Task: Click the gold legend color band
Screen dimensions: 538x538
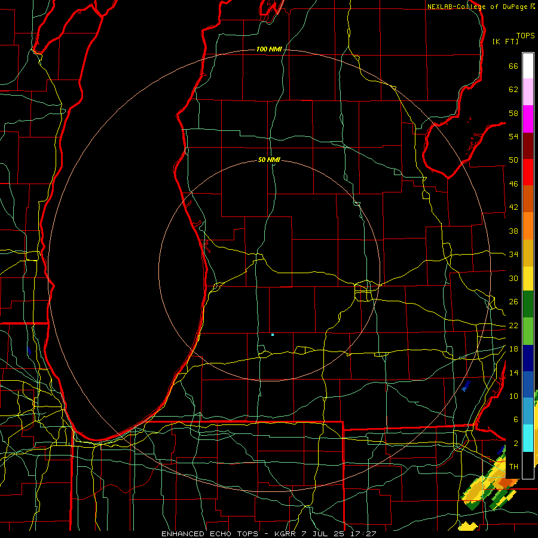Action: pyautogui.click(x=528, y=253)
